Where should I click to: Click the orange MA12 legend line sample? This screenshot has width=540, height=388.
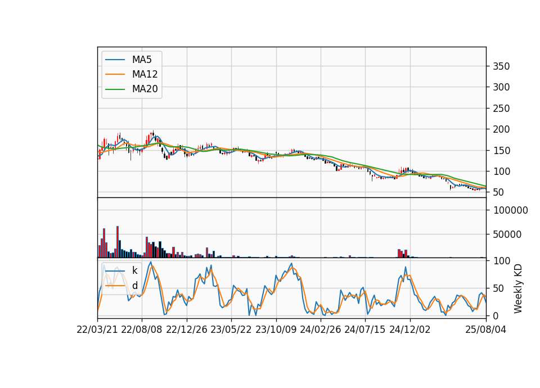point(115,74)
